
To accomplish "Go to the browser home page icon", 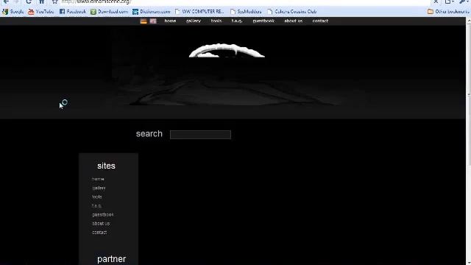I will 42,1.
